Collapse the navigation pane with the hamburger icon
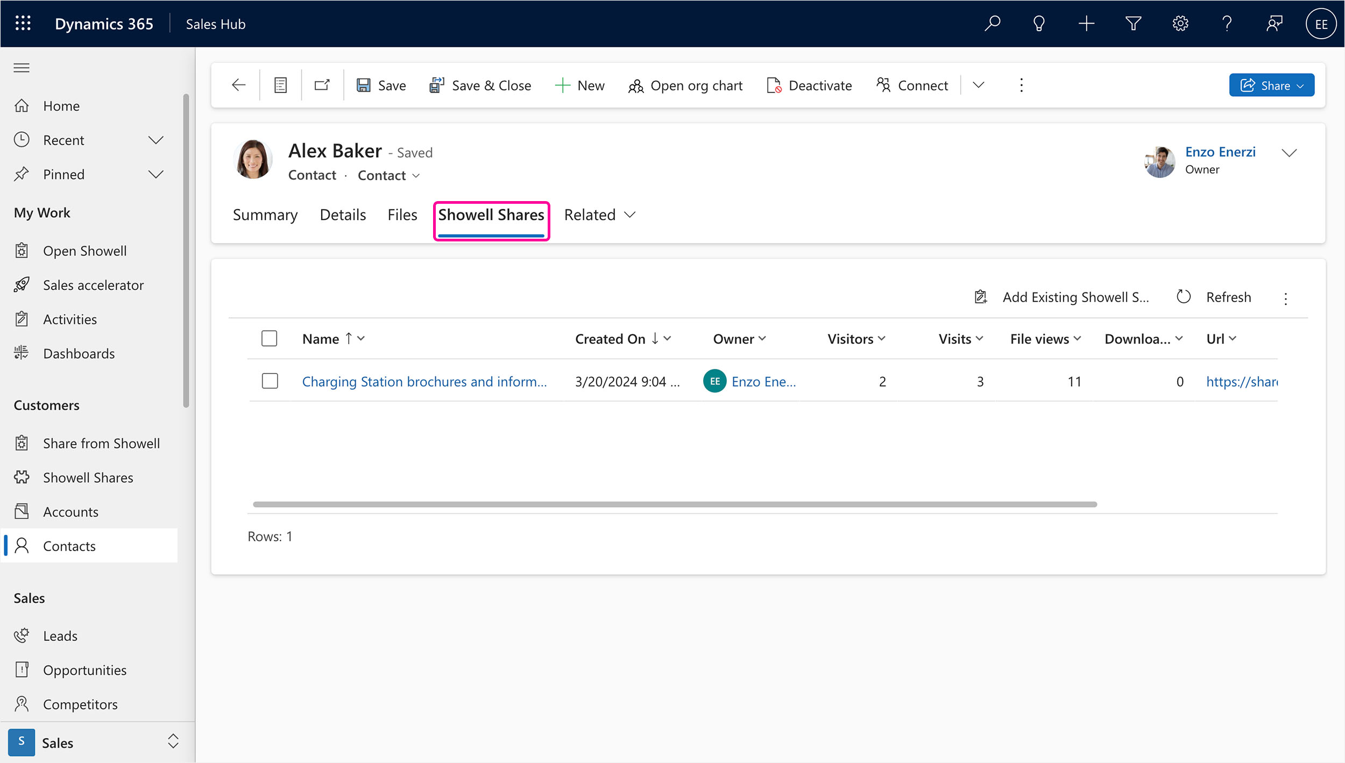 22,67
